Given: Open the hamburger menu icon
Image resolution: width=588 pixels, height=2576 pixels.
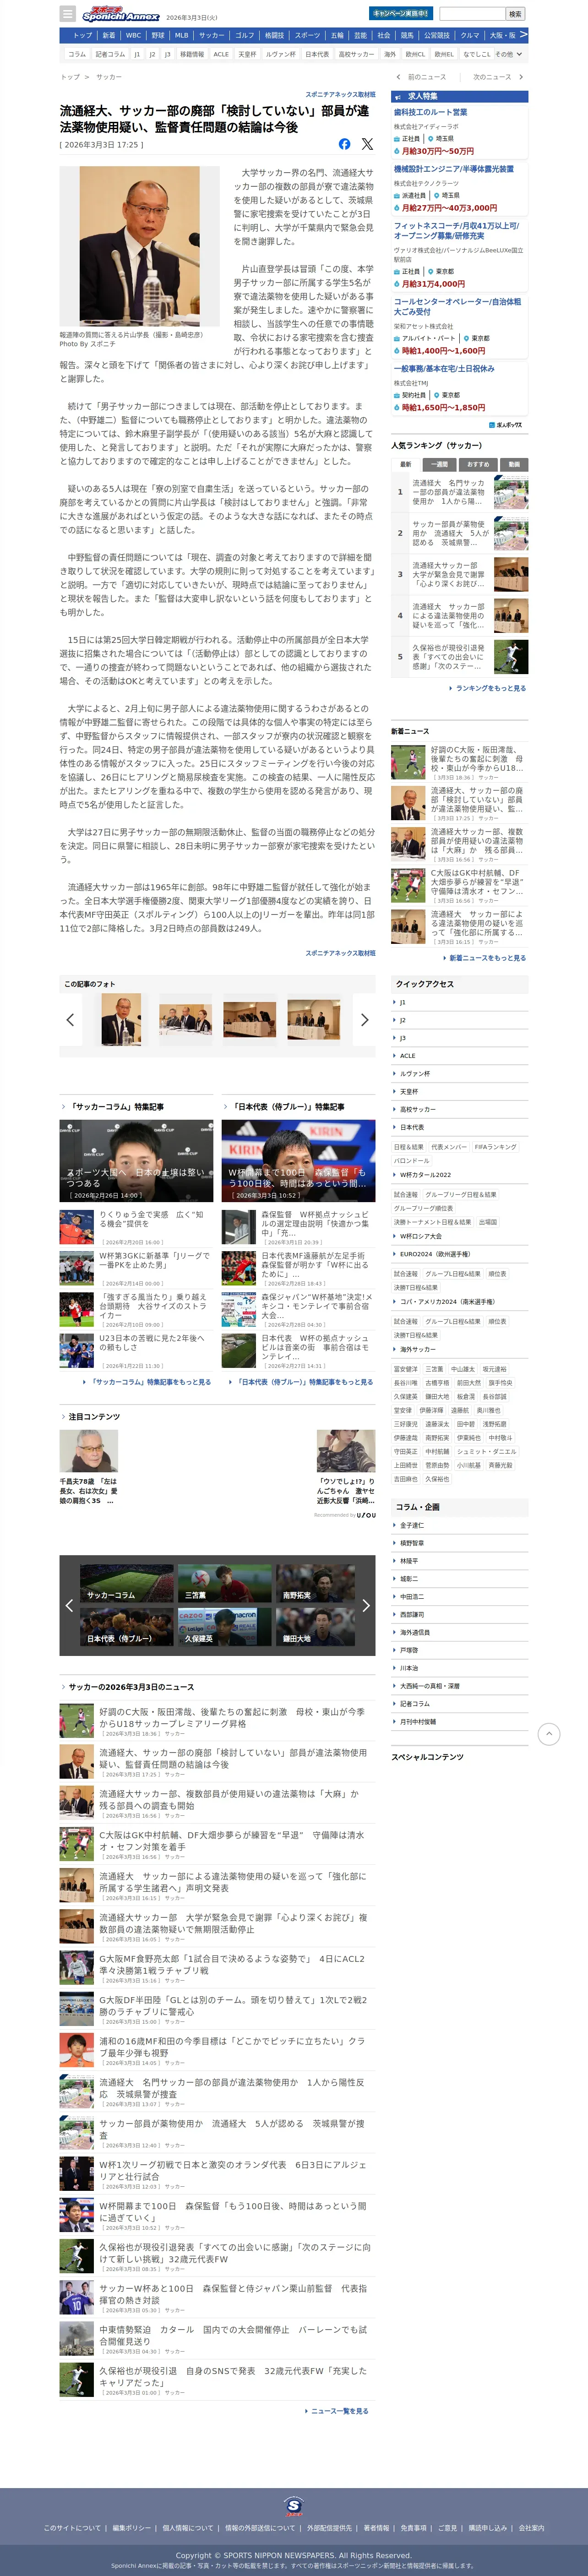Looking at the screenshot, I should point(67,14).
